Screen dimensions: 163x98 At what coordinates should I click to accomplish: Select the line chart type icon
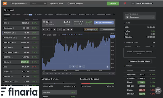pyautogui.click(x=59, y=30)
